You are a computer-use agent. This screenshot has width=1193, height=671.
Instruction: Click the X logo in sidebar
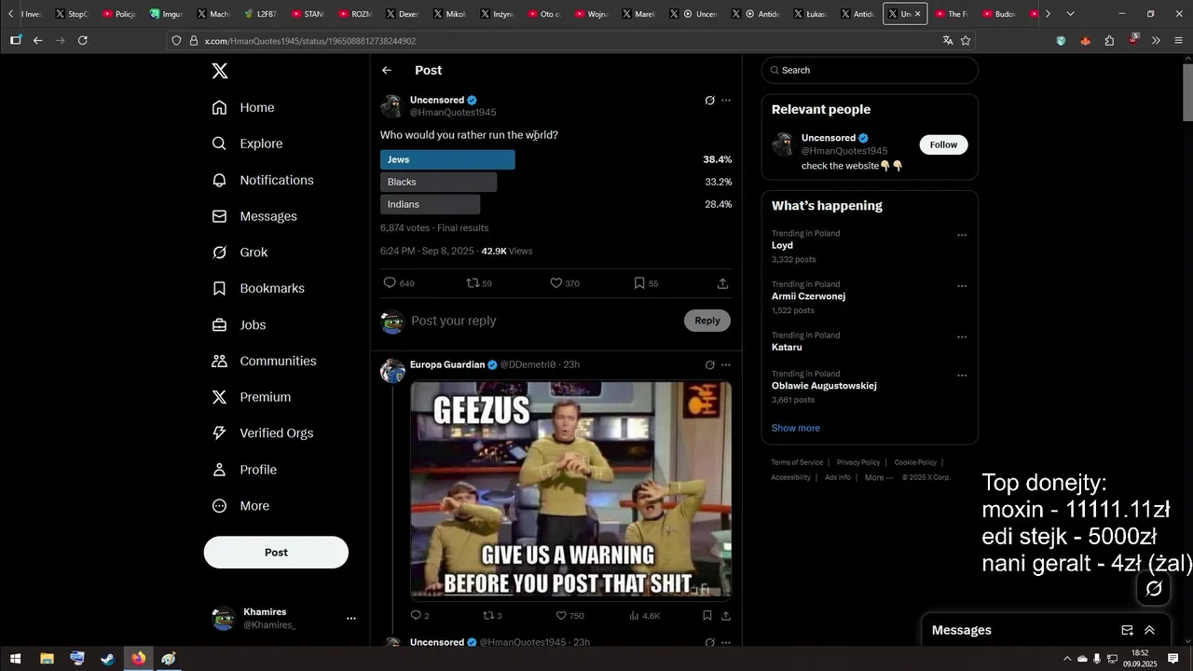point(220,71)
